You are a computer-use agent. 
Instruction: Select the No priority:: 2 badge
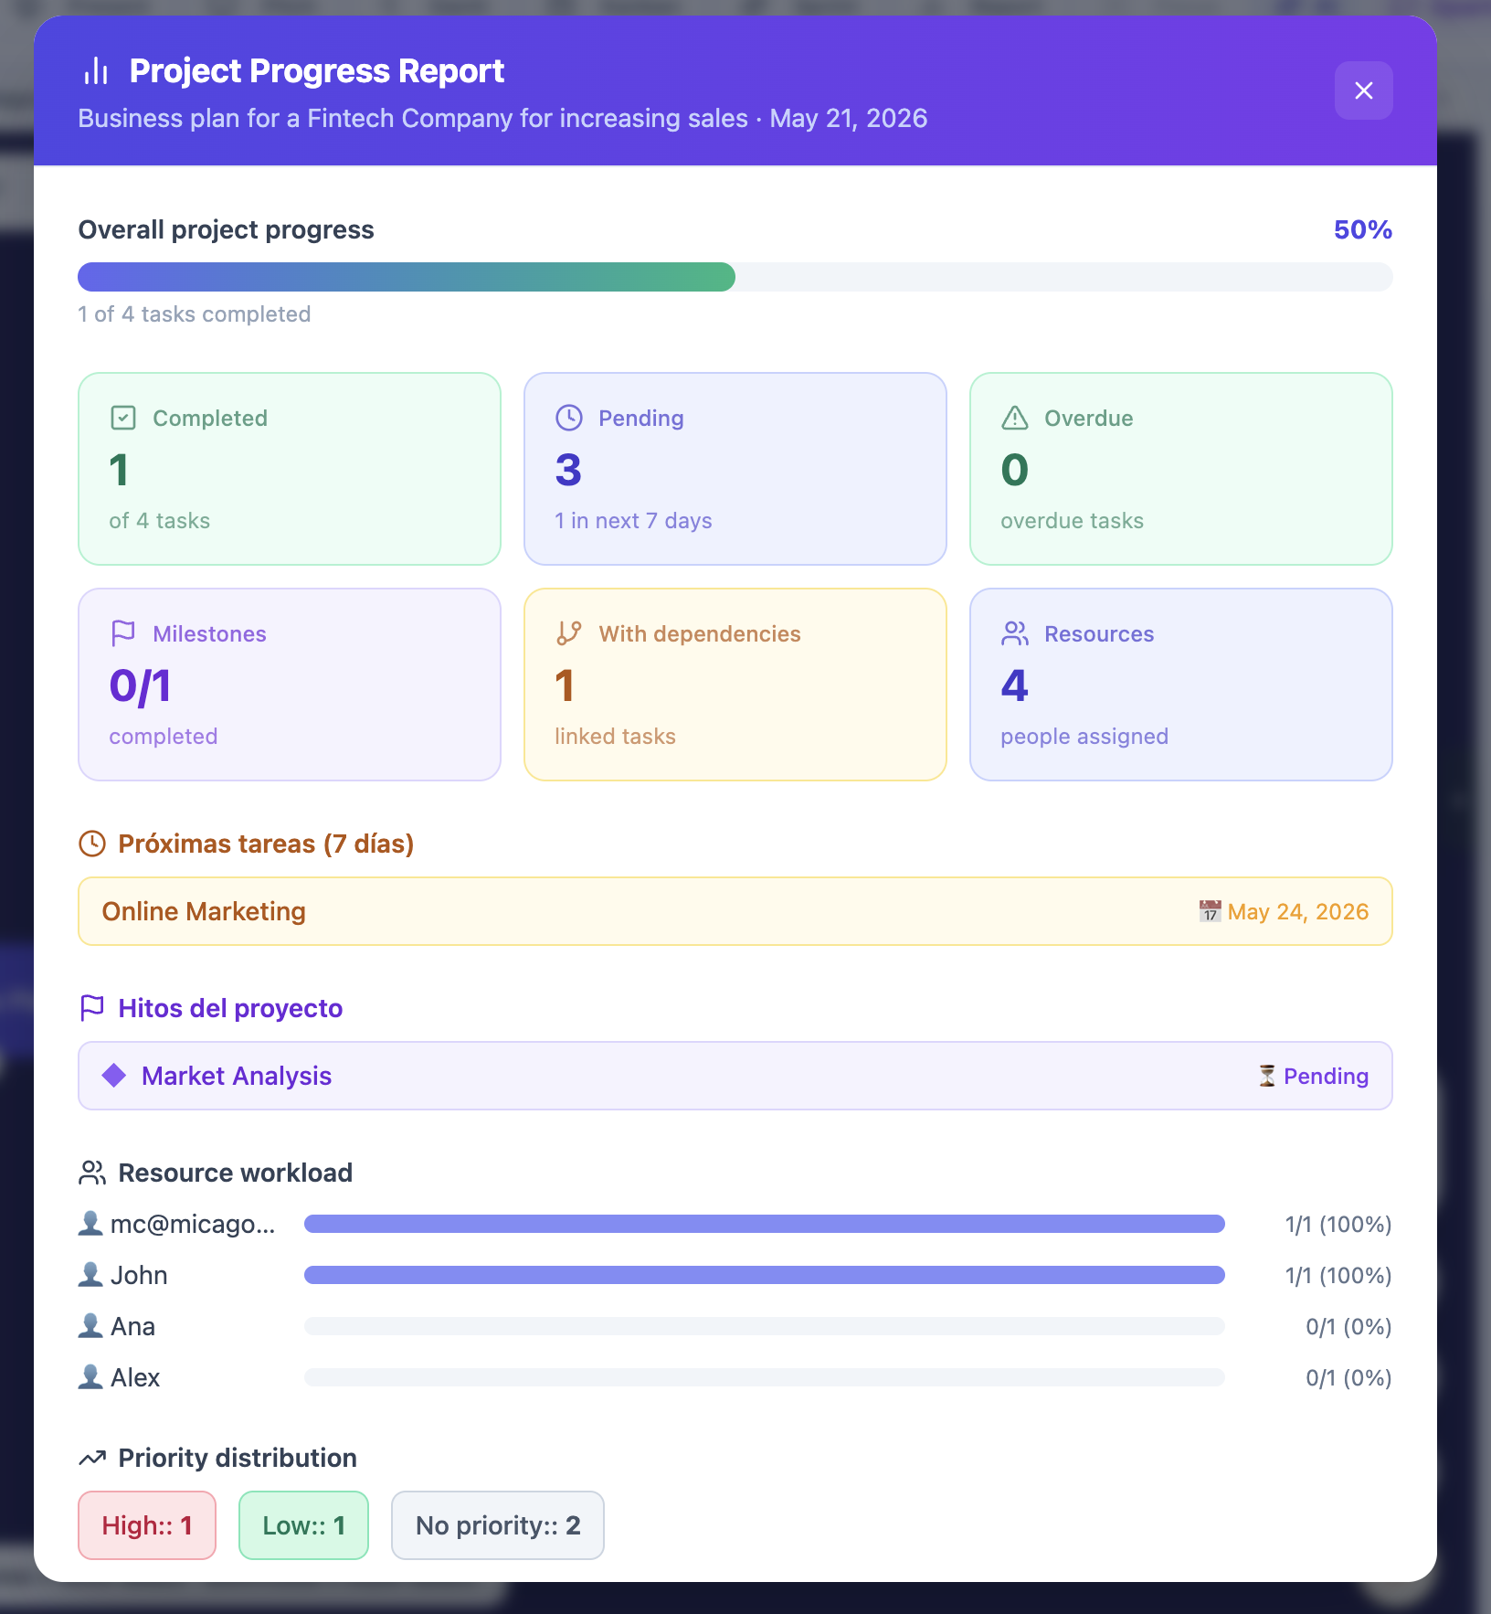498,1525
